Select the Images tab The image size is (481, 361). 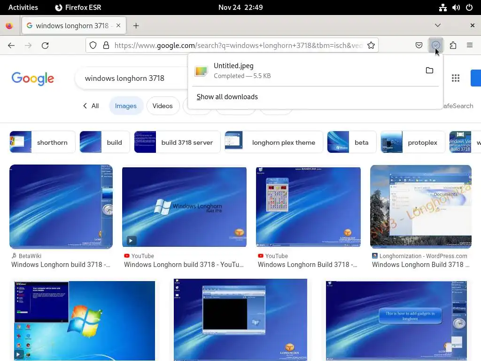[x=126, y=106]
